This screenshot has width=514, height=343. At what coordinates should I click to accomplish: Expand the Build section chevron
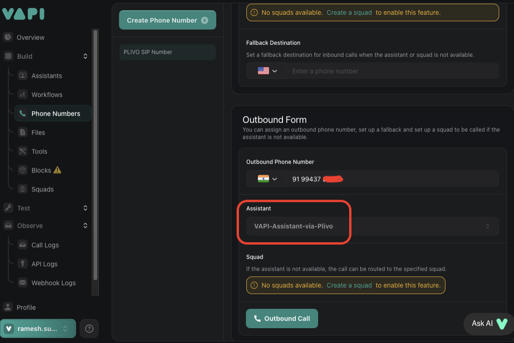85,56
